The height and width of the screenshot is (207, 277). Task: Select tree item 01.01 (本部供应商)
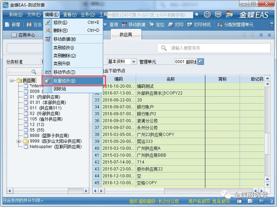tap(48, 102)
